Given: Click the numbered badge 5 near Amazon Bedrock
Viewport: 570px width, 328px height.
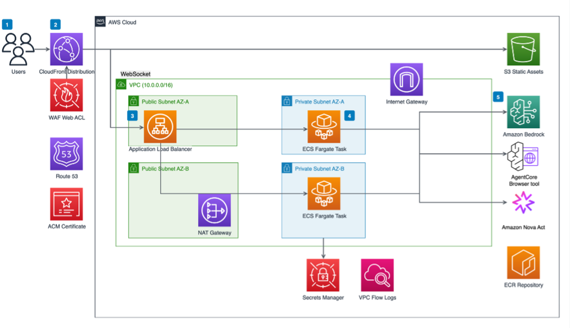Looking at the screenshot, I should pyautogui.click(x=498, y=98).
